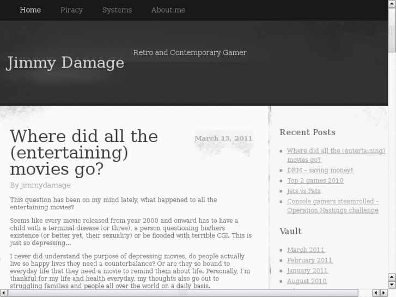Open the February 2011 archive

[x=309, y=260]
